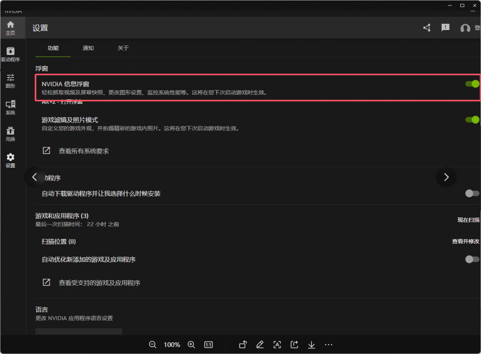This screenshot has width=481, height=354.
Task: Toggle 自动下载驱动程序 switch
Action: 473,193
